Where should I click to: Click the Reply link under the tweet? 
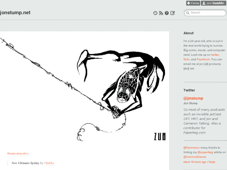(x=212, y=162)
